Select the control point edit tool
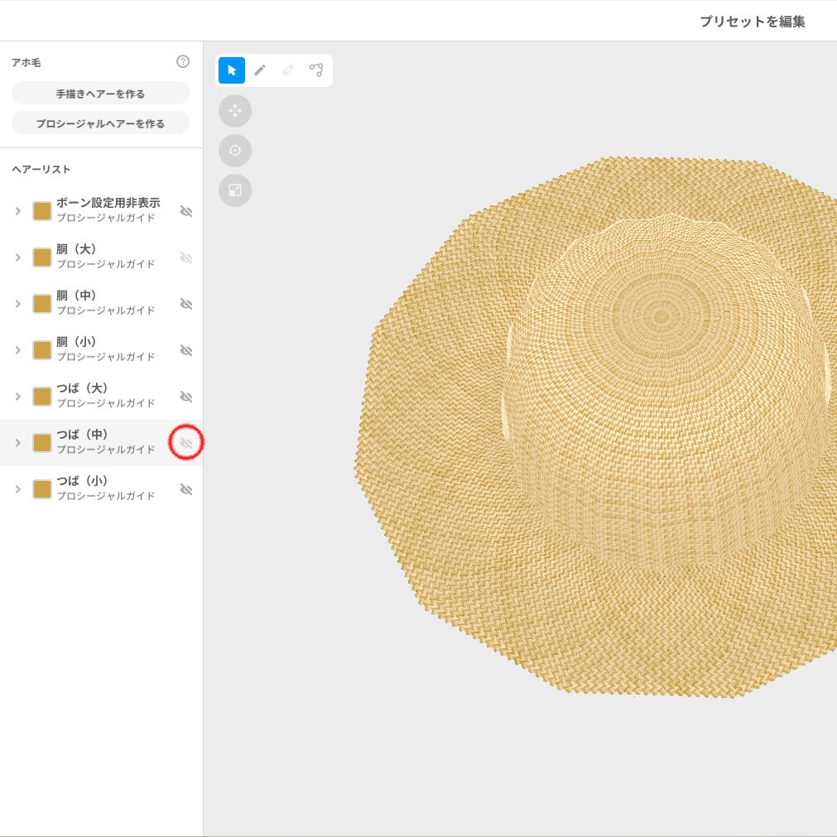Viewport: 837px width, 837px height. pyautogui.click(x=316, y=70)
